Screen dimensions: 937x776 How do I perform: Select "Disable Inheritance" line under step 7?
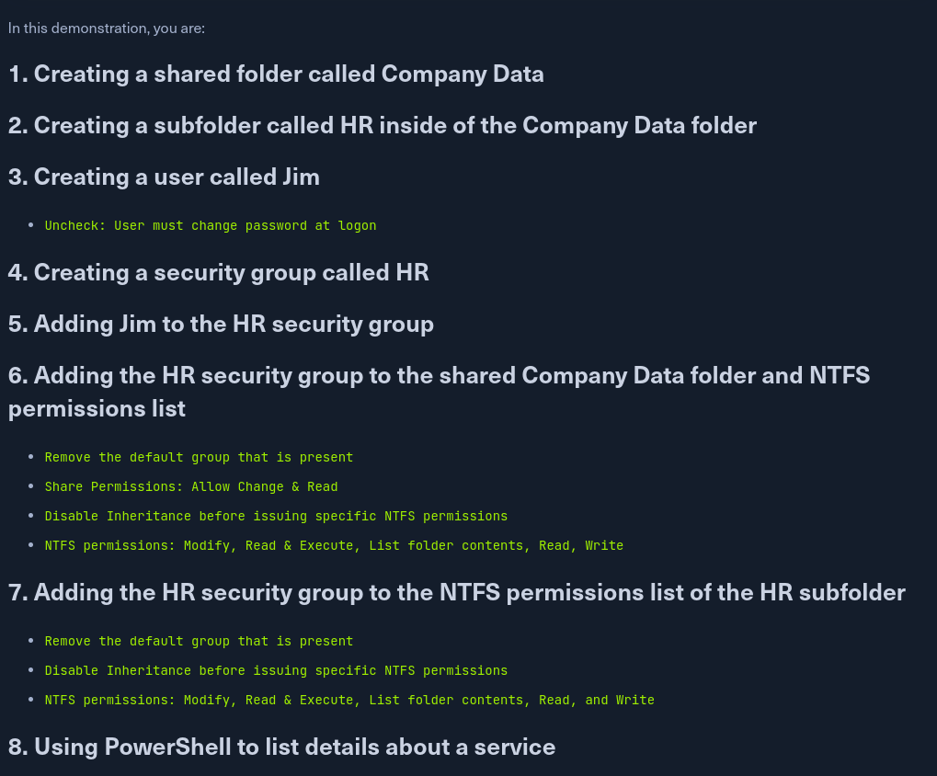point(276,670)
